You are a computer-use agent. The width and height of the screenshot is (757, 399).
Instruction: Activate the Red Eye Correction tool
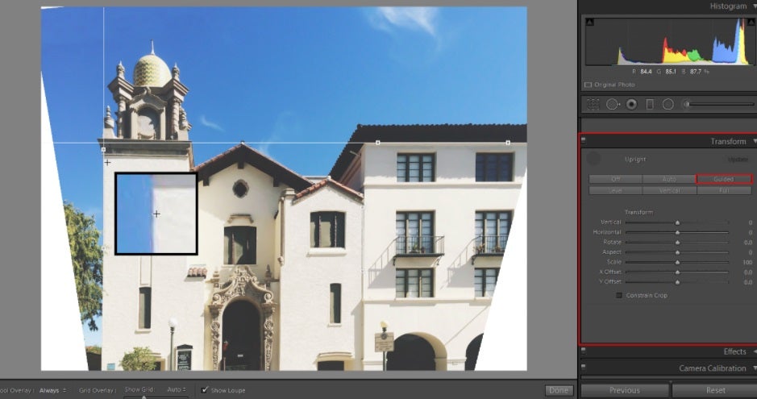point(631,104)
